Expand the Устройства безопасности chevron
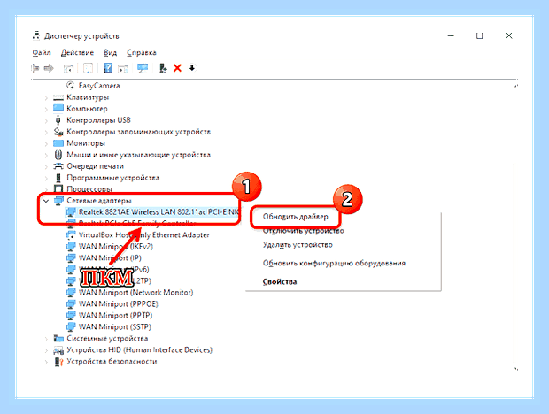Screen dimensions: 549x414 [46, 362]
